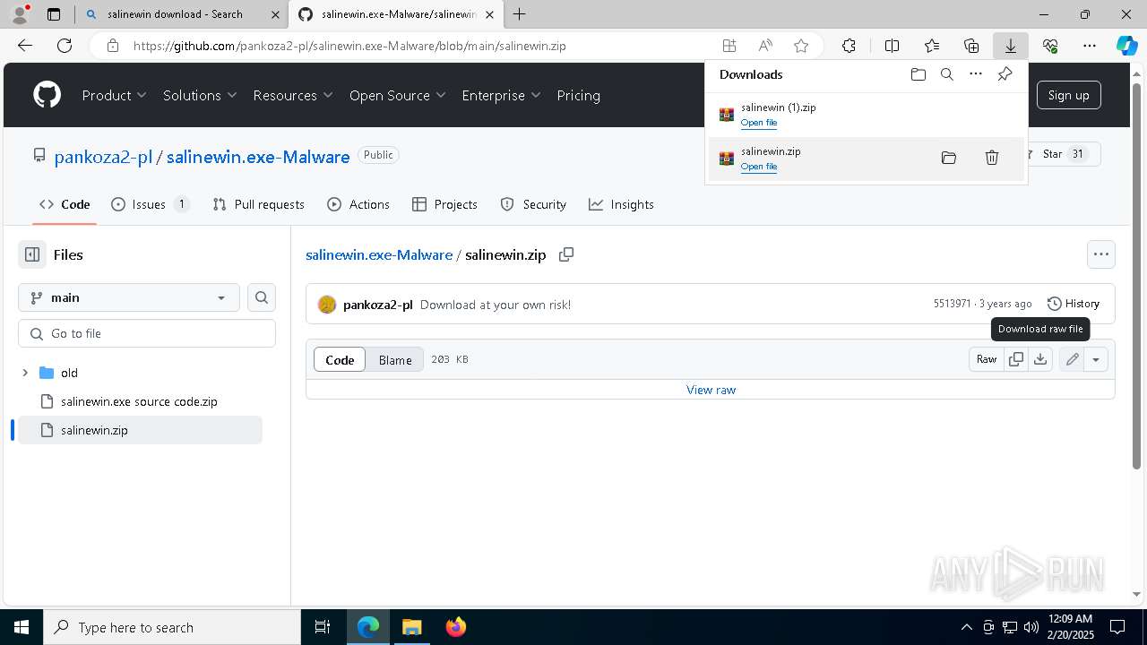Open the file actions three-dot menu
Viewport: 1147px width, 645px height.
click(1101, 254)
